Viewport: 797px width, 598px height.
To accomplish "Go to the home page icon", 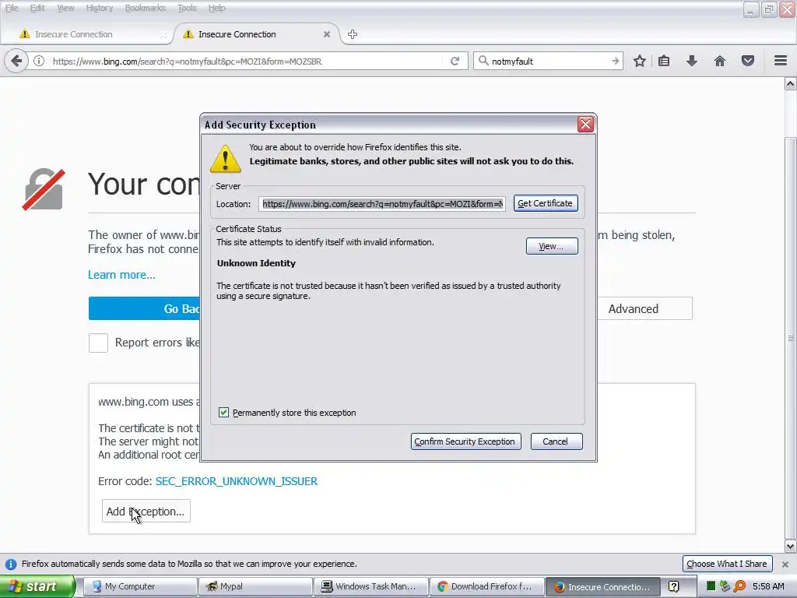I will click(x=720, y=61).
